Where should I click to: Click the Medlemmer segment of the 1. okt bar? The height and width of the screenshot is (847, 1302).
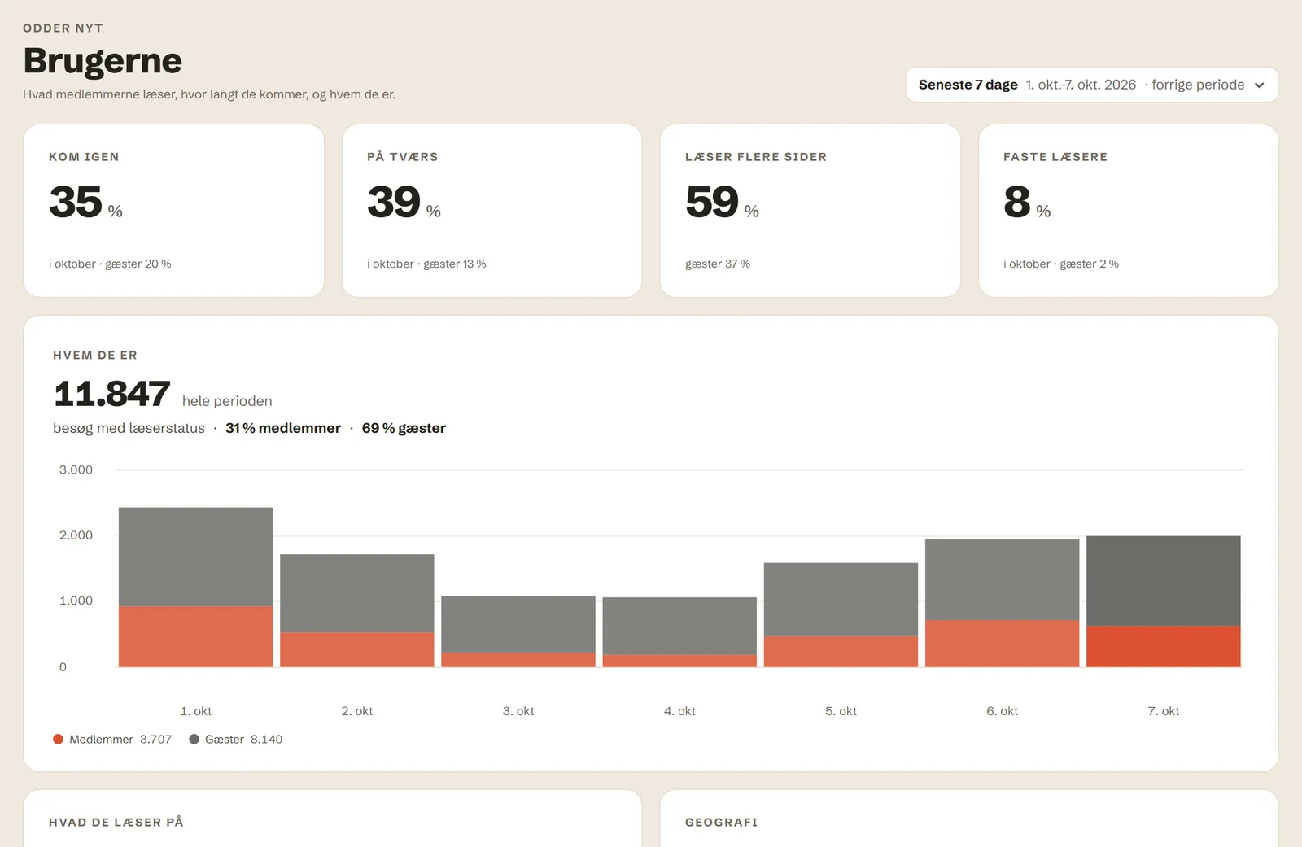point(195,636)
